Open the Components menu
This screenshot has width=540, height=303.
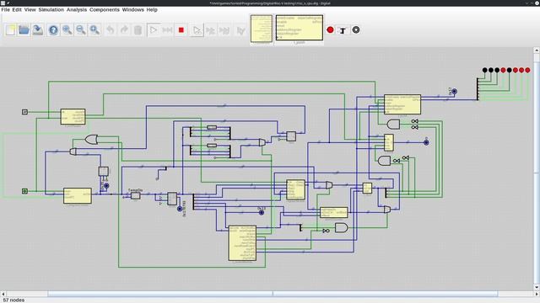[105, 9]
